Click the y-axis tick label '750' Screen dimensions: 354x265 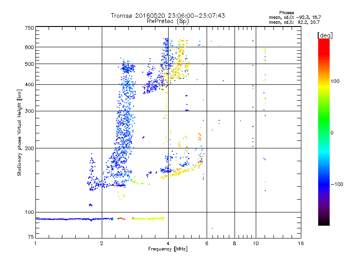(x=29, y=28)
